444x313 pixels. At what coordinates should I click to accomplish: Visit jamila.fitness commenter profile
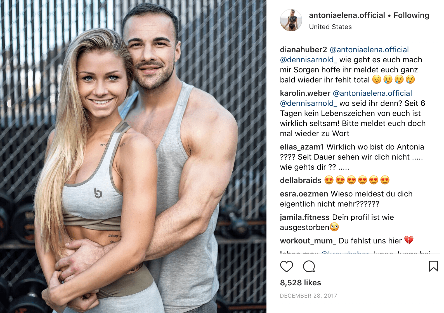click(305, 217)
